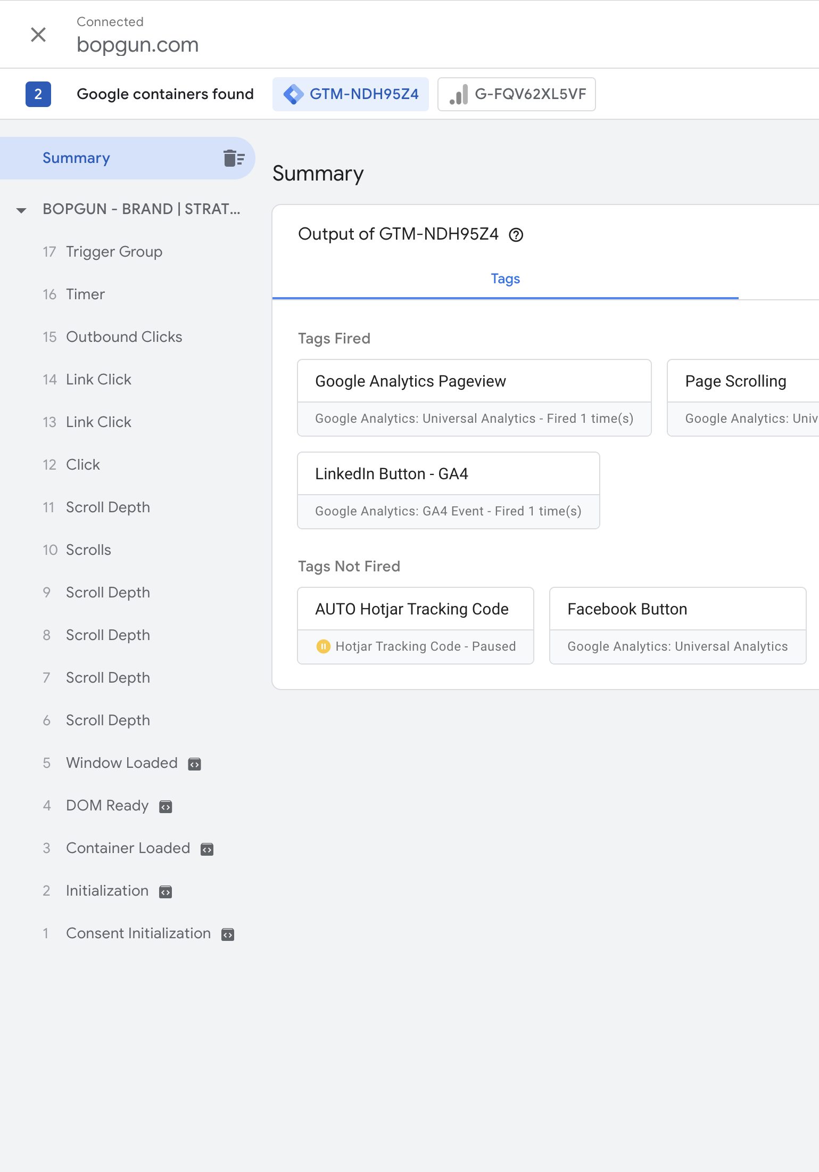Open the AUTO Hotjar Tracking Code tag
Screen dimensions: 819x1172
[416, 626]
